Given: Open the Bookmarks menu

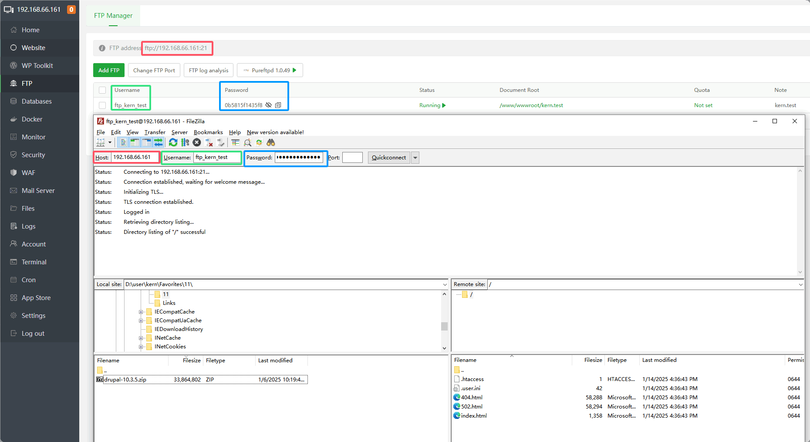Looking at the screenshot, I should point(208,132).
